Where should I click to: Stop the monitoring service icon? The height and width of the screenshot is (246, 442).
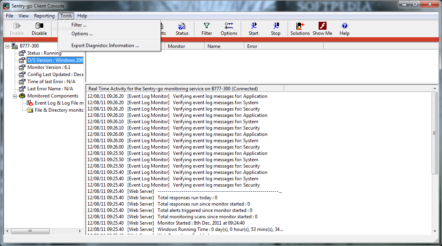click(276, 26)
